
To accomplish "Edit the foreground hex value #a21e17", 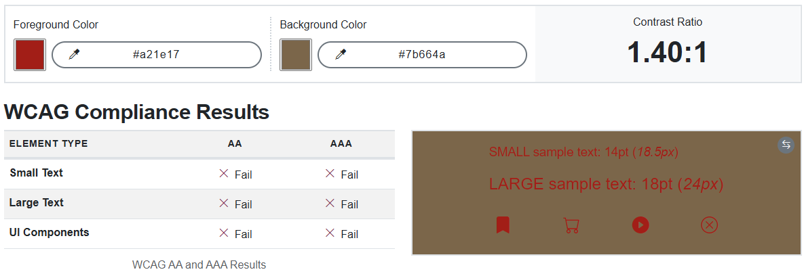I will (x=156, y=55).
